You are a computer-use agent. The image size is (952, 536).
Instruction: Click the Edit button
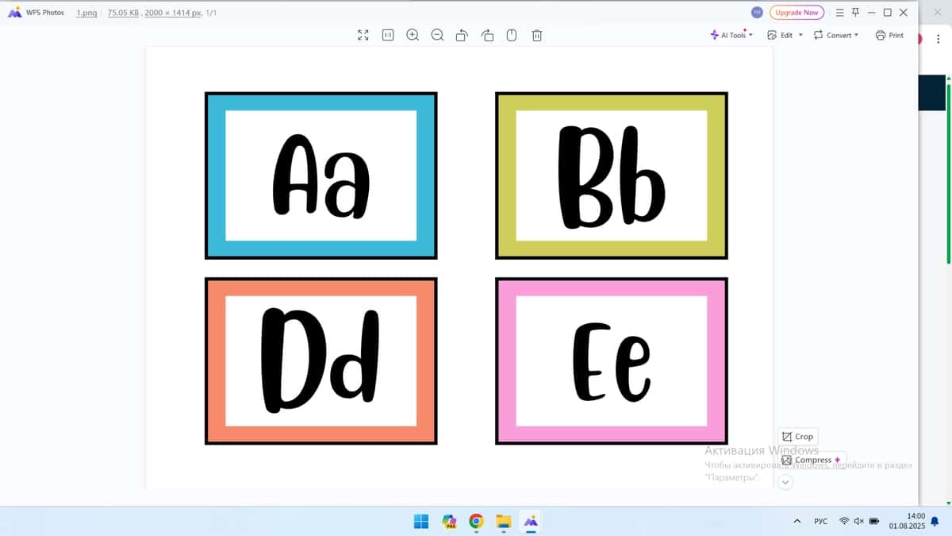coord(781,35)
